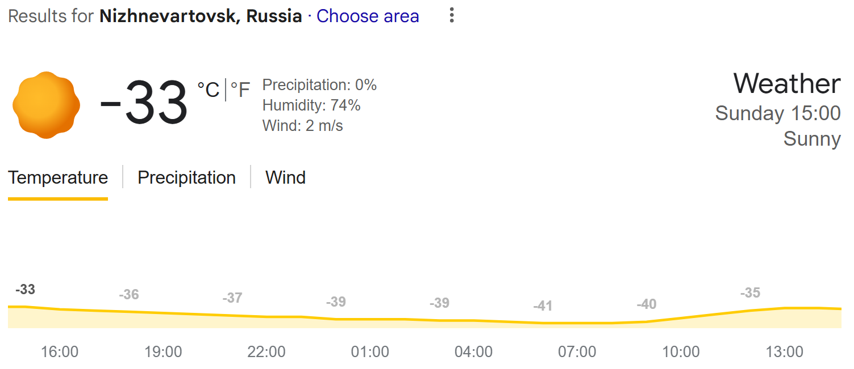This screenshot has height=369, width=854.
Task: Select the 16:00 time on the chart
Action: click(60, 352)
